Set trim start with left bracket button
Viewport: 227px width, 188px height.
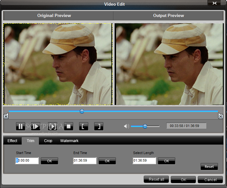84,126
